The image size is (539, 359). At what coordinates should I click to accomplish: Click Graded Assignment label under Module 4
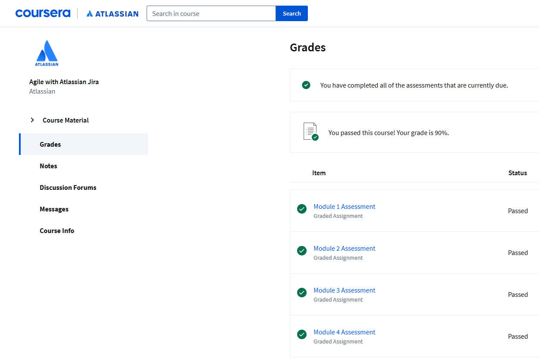pos(338,341)
